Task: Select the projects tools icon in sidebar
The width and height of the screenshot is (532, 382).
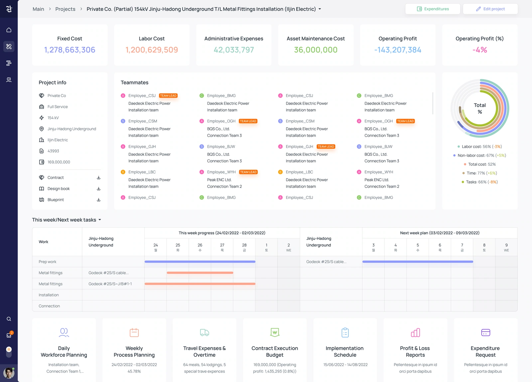Action: (9, 47)
